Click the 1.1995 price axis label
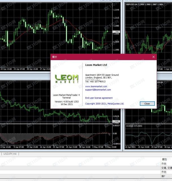Viewport: 172px width, 181px height. (x=116, y=50)
